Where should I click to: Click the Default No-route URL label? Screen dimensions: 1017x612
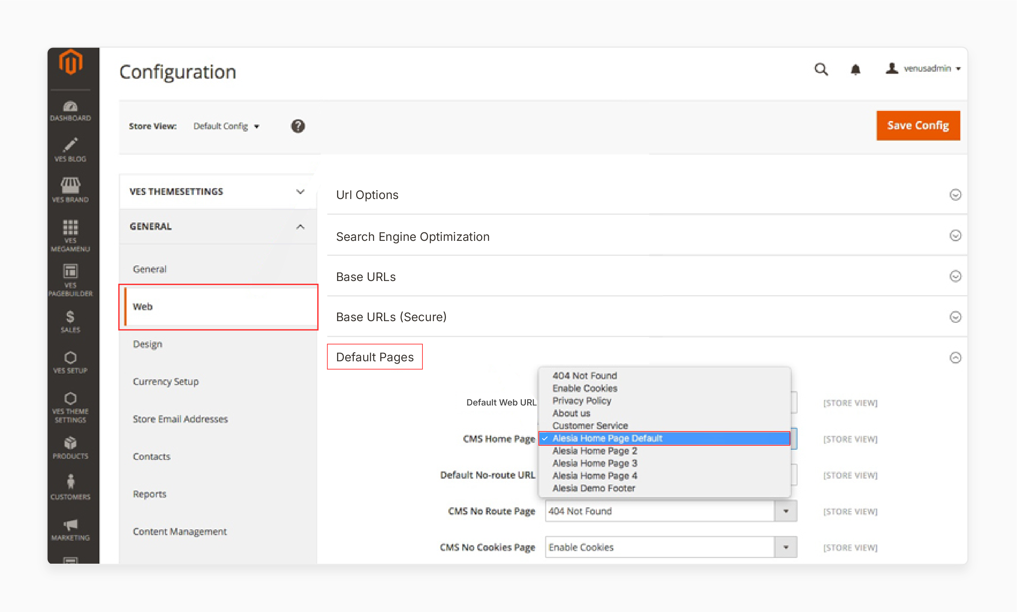click(488, 475)
